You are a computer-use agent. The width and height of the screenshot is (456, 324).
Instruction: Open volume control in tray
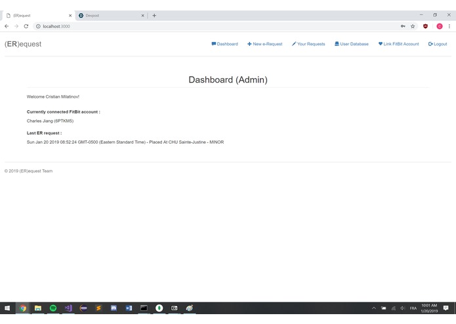pos(402,308)
